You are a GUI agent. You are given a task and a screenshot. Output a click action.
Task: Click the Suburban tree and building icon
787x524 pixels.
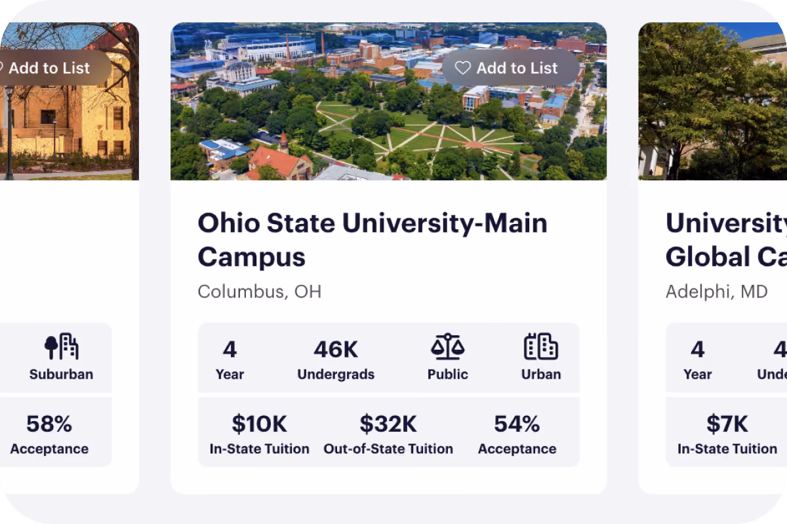pos(62,346)
